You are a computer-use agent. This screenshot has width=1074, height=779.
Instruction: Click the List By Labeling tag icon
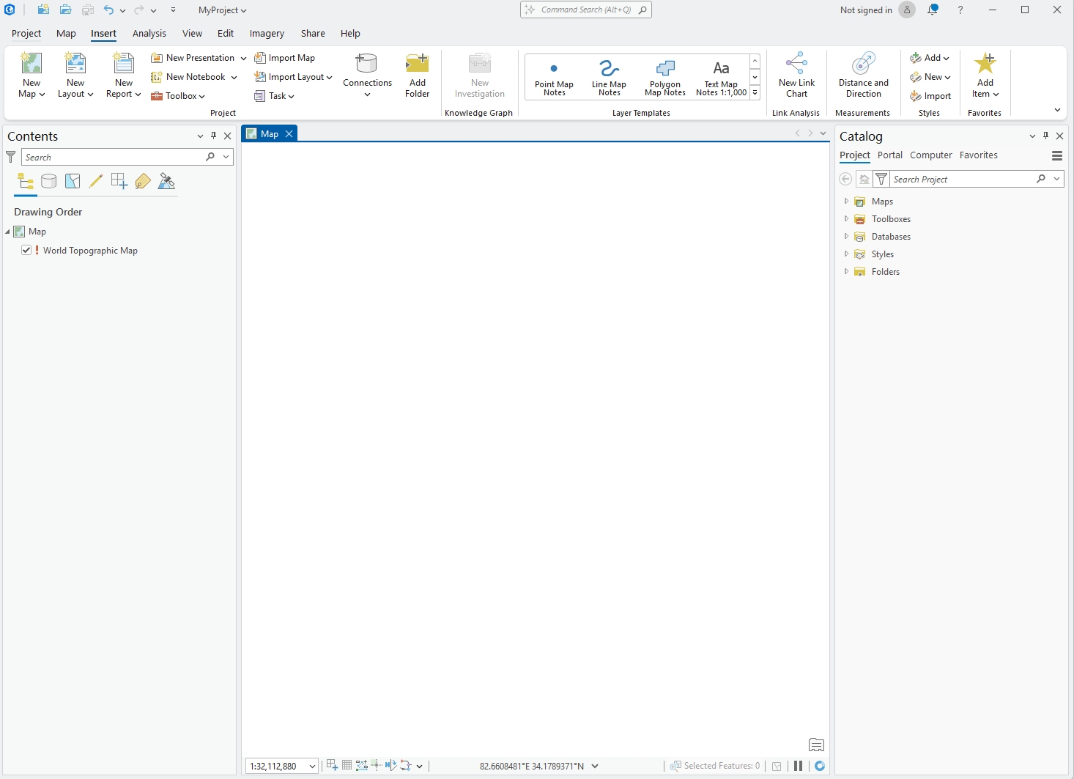coord(143,182)
